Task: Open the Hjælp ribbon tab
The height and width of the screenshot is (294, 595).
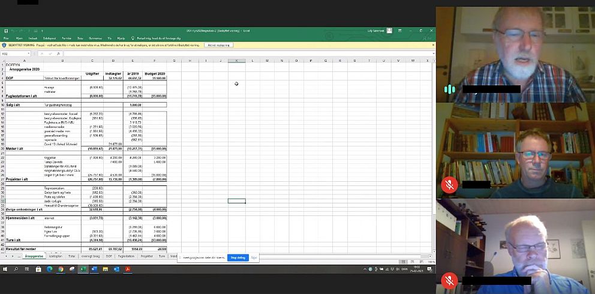Action: point(121,38)
